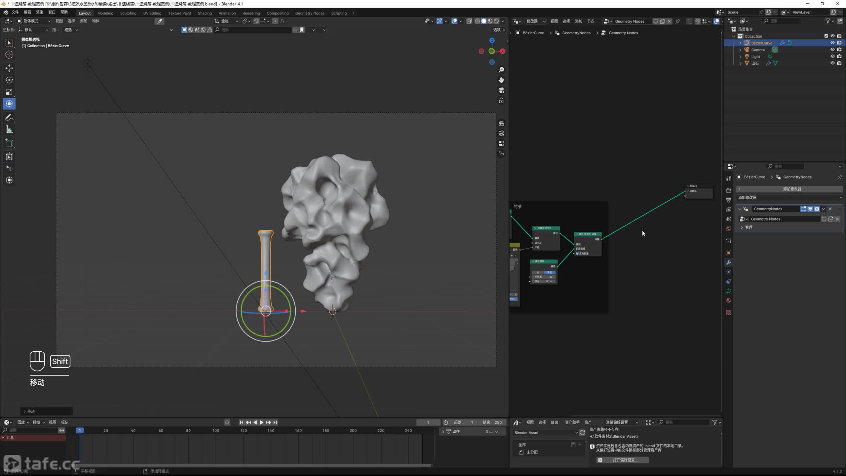Select the Measure tool
The height and width of the screenshot is (476, 846).
9,130
